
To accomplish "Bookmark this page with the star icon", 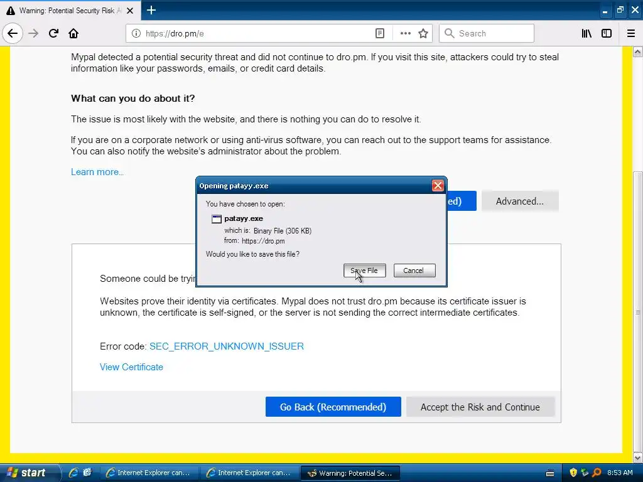I will pos(423,33).
